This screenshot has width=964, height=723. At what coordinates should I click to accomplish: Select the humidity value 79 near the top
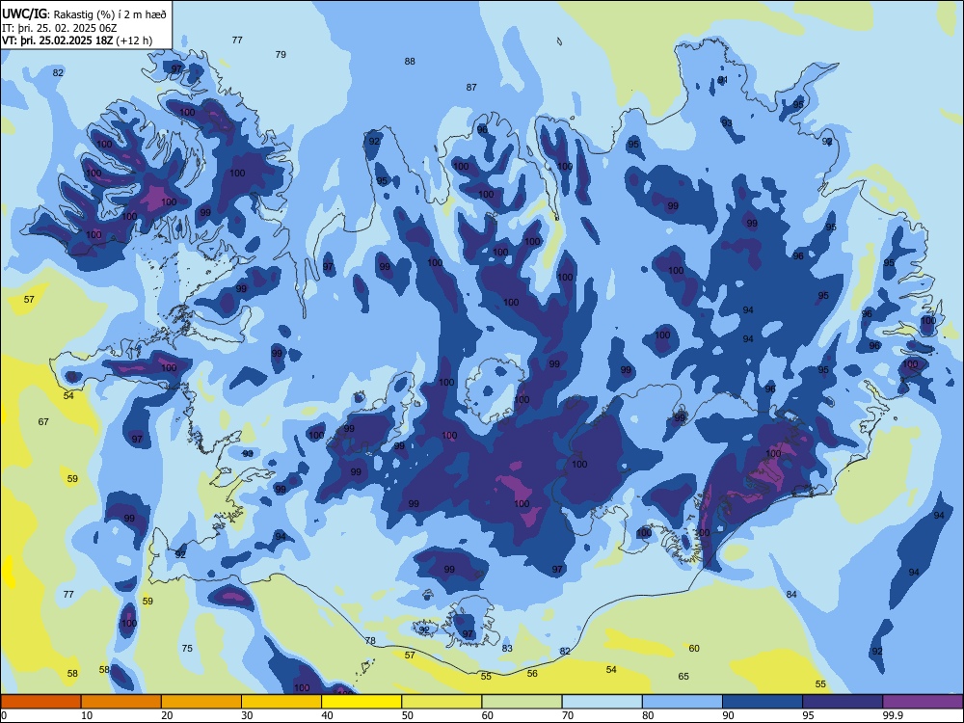tap(281, 54)
